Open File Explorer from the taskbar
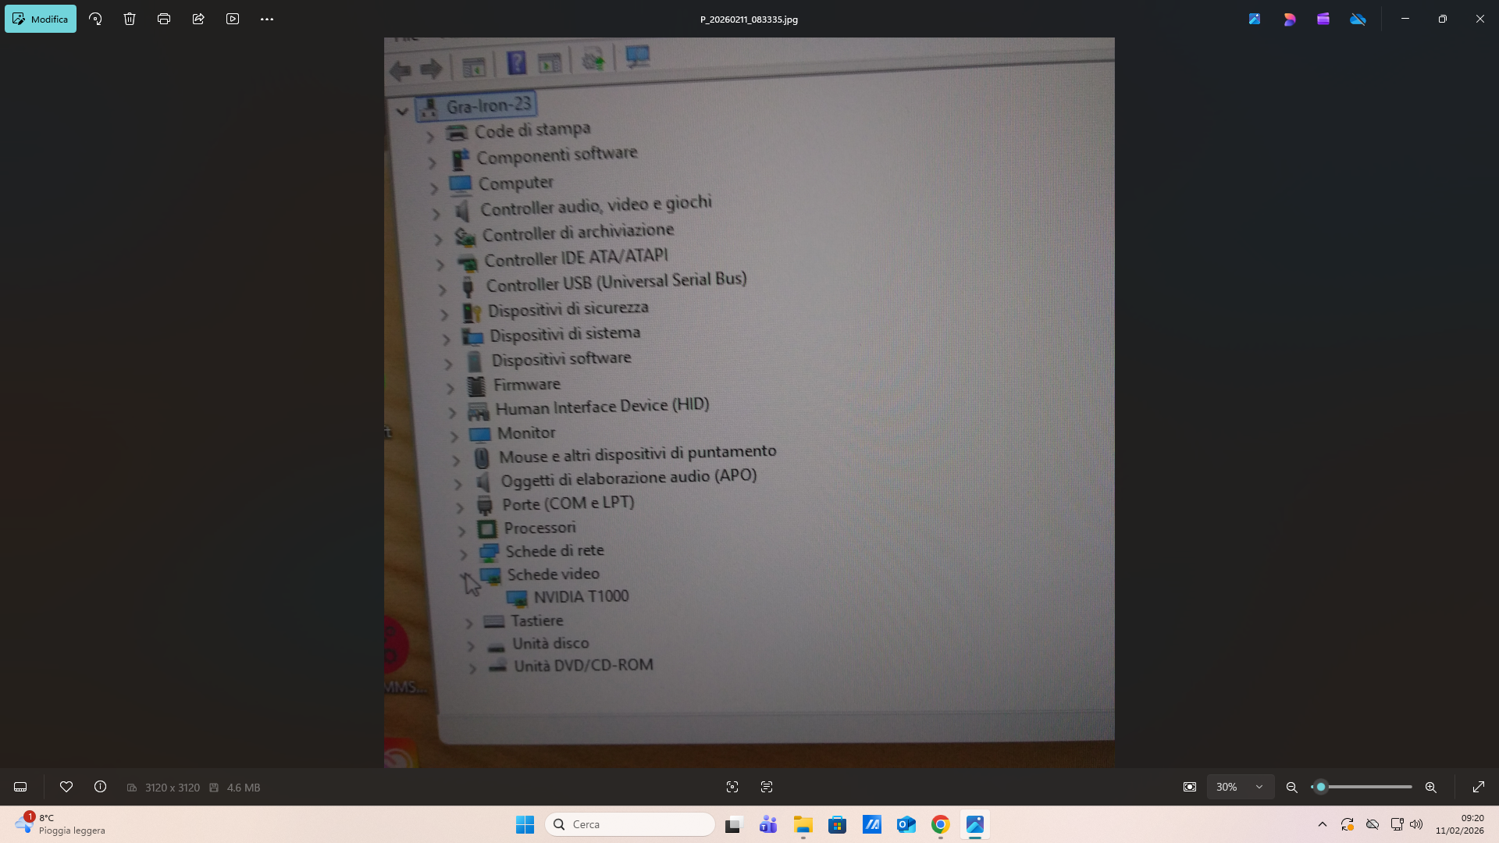The image size is (1499, 843). (x=803, y=824)
